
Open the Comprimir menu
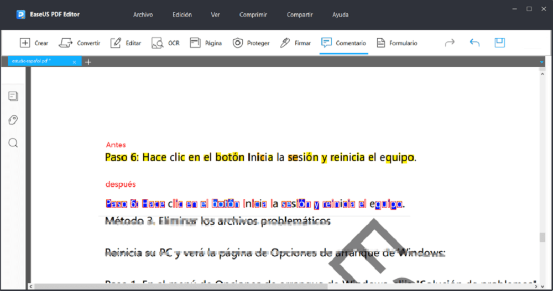tap(253, 15)
